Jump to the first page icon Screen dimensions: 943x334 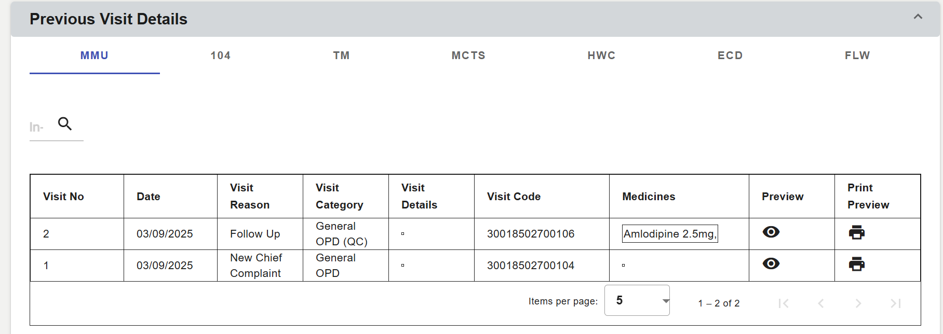click(x=784, y=303)
